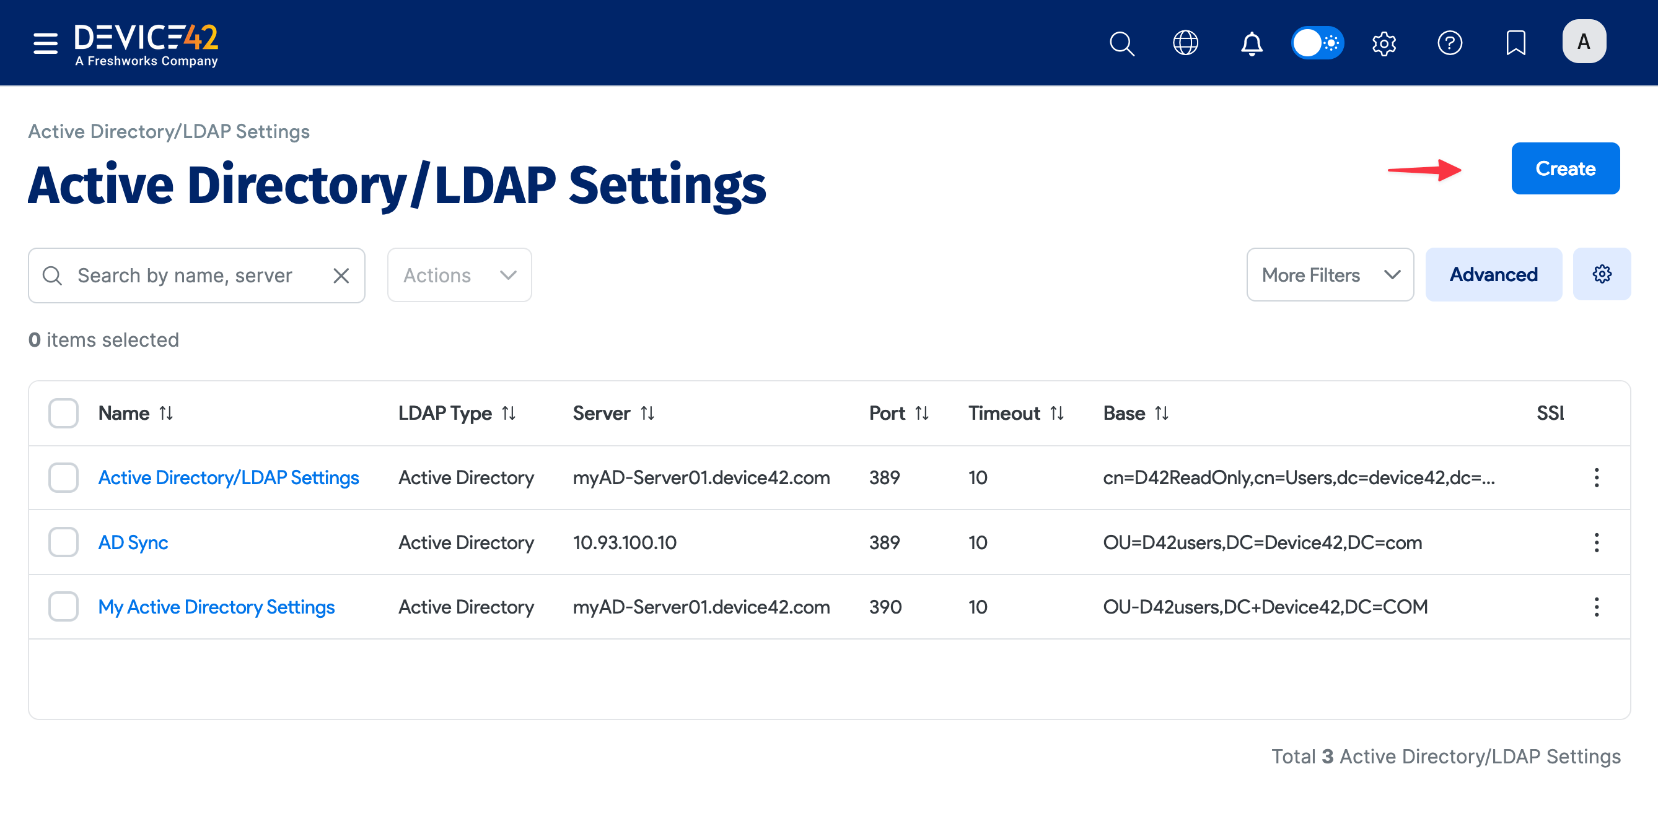Open the Actions dropdown

[x=459, y=274]
